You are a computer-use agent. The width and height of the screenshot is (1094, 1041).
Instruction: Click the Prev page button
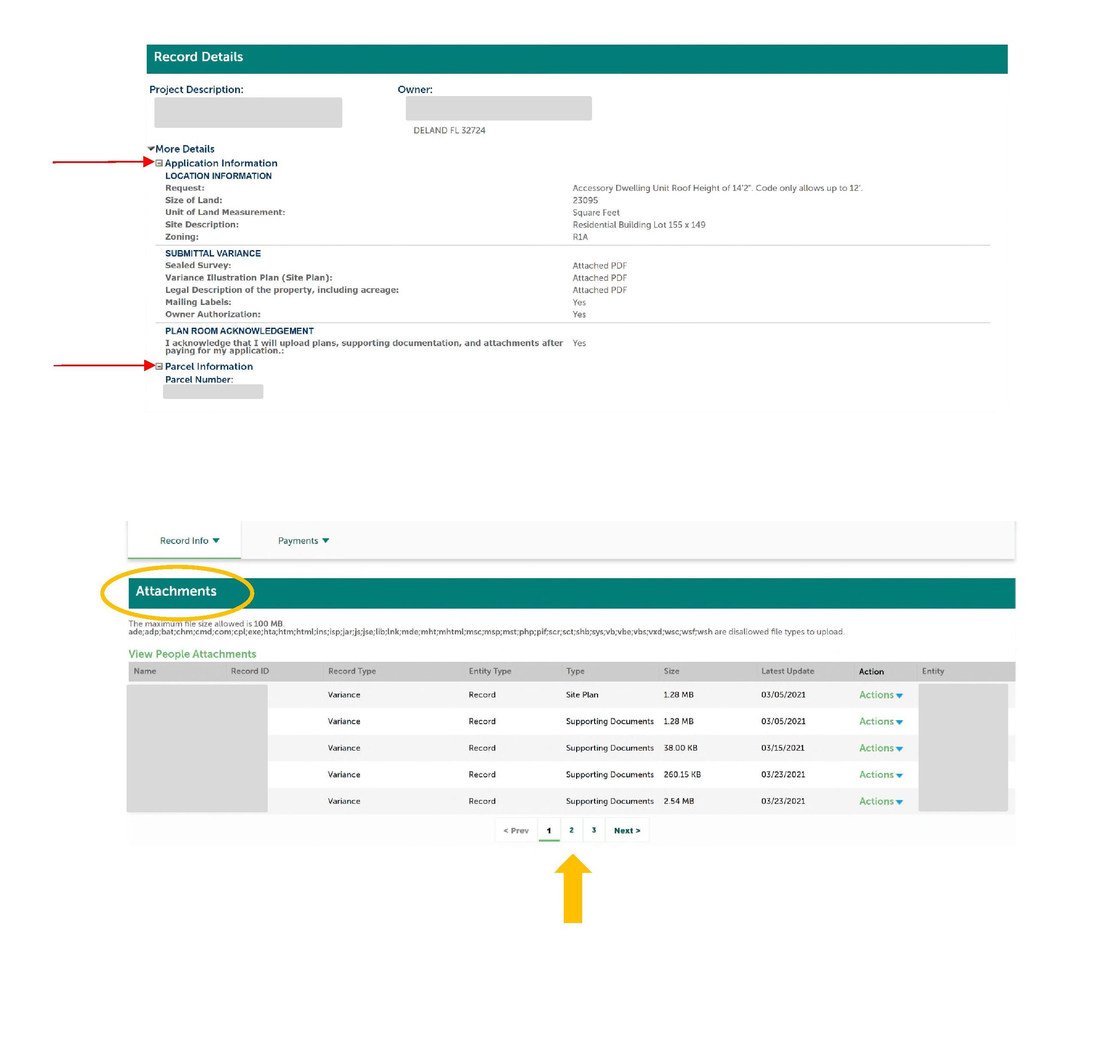pyautogui.click(x=516, y=830)
